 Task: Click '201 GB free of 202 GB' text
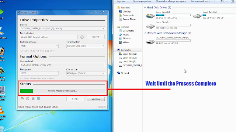(x=166, y=28)
